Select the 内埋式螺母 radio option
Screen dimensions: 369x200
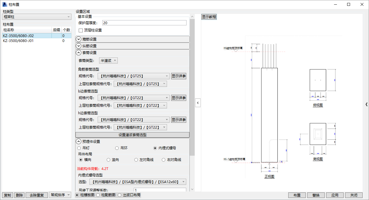[155, 148]
